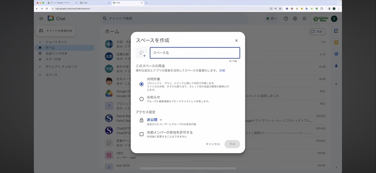Image resolution: width=376 pixels, height=173 pixels.
Task: Check 外部メンバーの参加を許可する checkbox
Action: click(141, 134)
